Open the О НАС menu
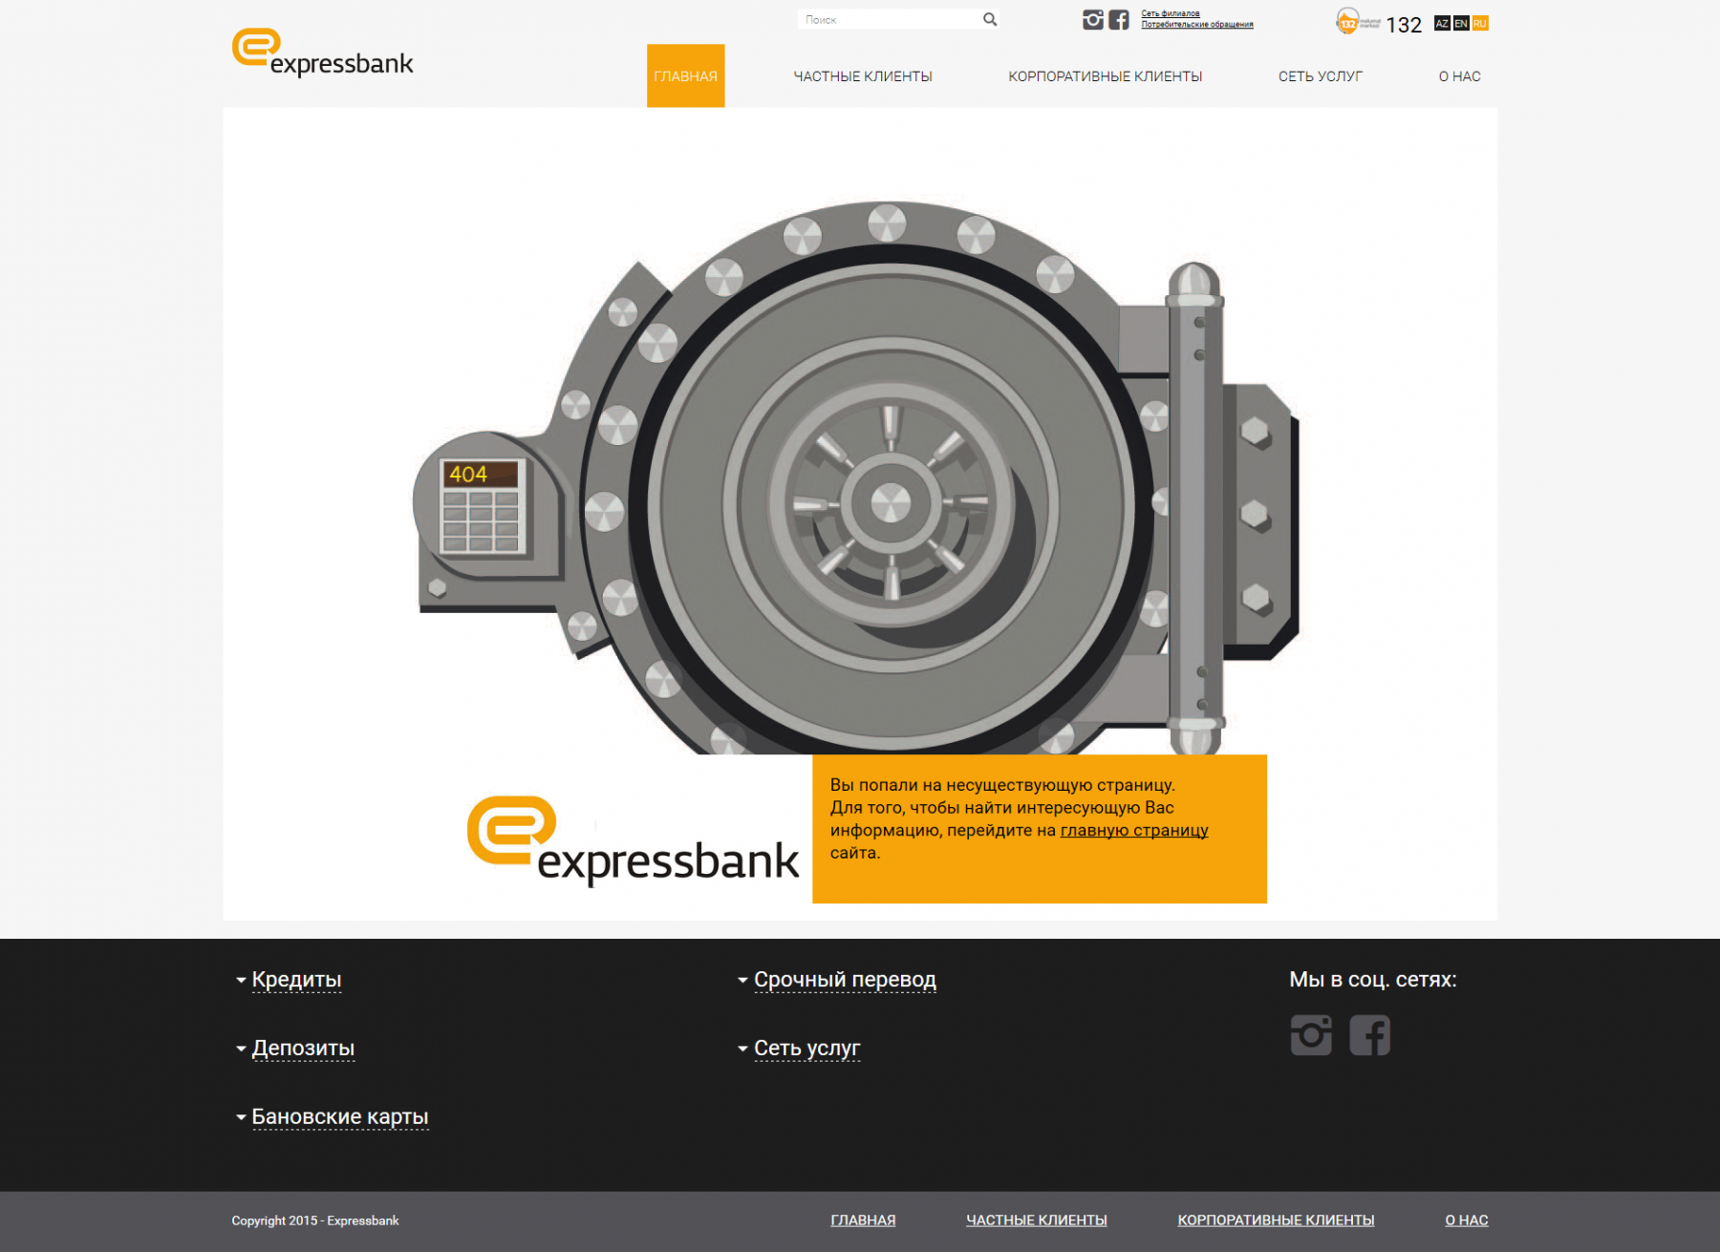 pyautogui.click(x=1460, y=76)
